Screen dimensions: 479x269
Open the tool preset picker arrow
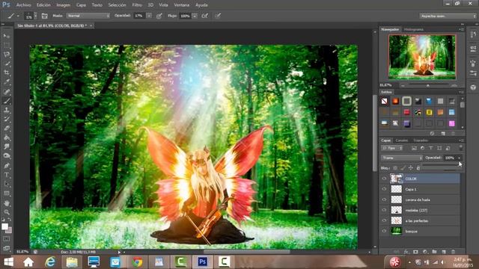tap(18, 16)
